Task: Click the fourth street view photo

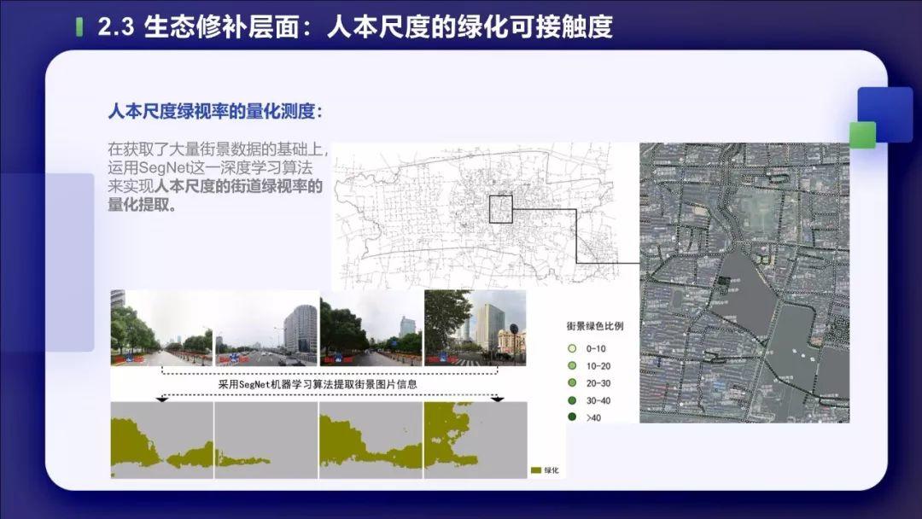Action: 476,328
